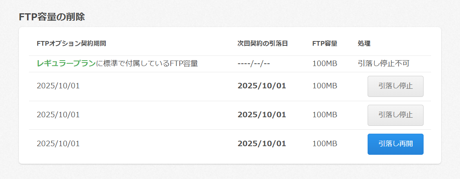Screen dimensions: 460x179
Task: Click the 引落し停止不可 status text
Action: pyautogui.click(x=384, y=63)
